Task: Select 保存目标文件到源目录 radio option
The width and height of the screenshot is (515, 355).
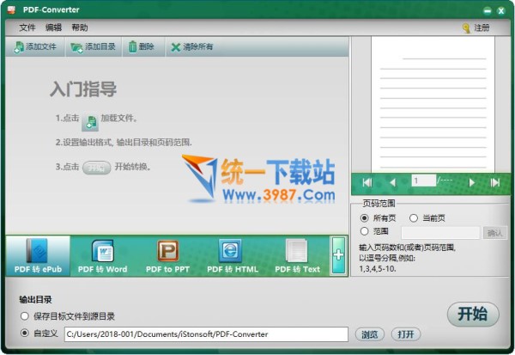Action: click(x=25, y=316)
